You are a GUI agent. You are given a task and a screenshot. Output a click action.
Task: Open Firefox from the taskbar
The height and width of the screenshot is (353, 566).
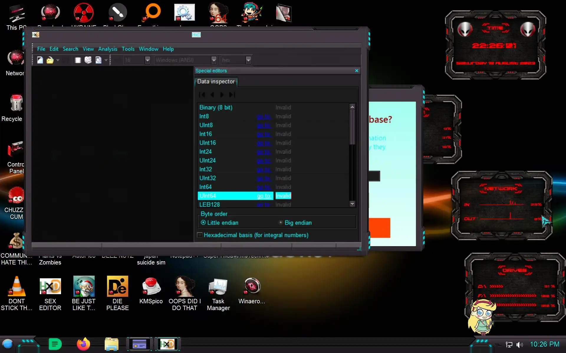pyautogui.click(x=83, y=344)
